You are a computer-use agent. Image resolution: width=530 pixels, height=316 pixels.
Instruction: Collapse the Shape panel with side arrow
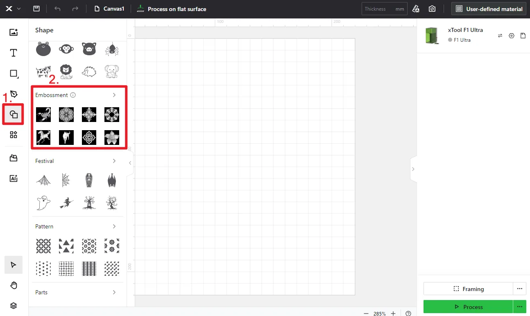coord(130,163)
